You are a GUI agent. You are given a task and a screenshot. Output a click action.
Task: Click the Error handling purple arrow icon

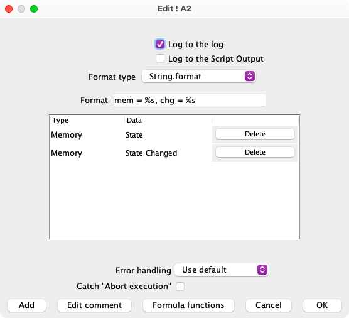coord(262,270)
